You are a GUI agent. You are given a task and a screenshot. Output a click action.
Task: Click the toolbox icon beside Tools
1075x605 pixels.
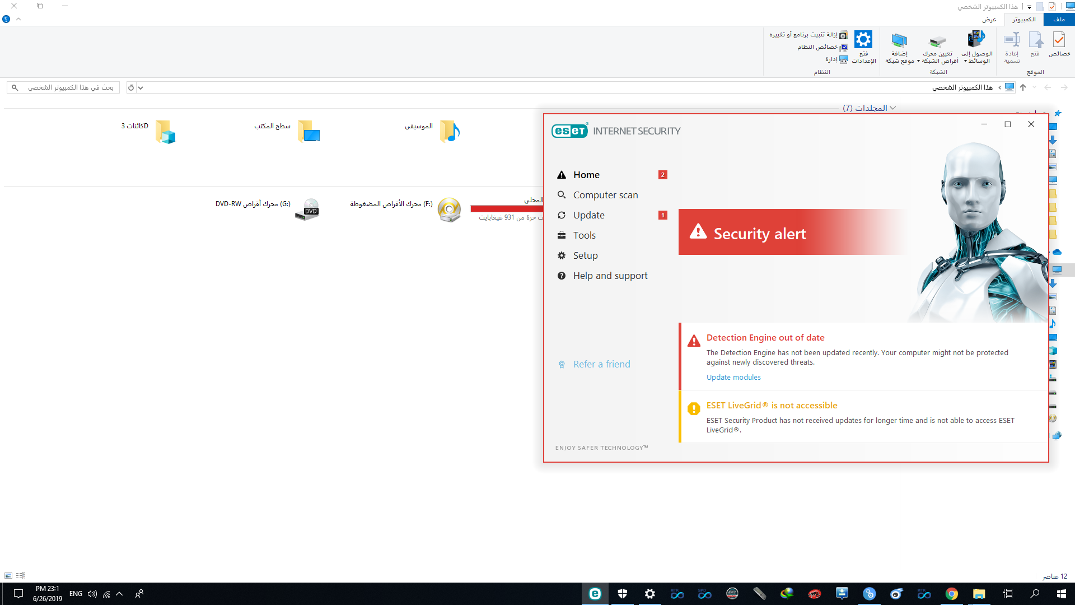562,235
